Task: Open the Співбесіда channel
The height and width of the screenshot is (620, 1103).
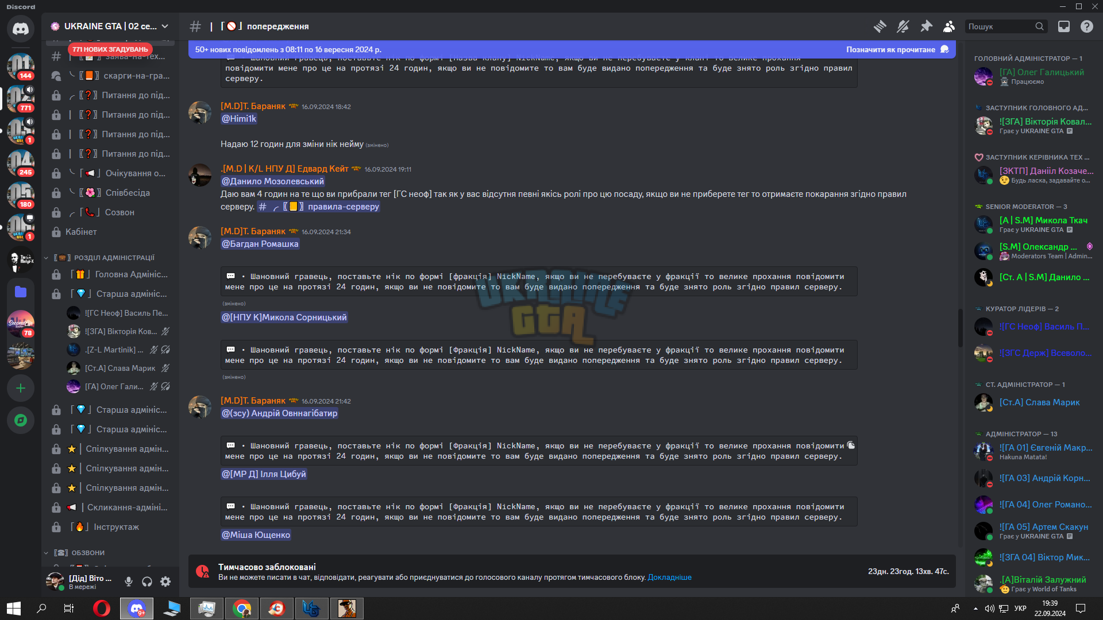Action: point(110,193)
